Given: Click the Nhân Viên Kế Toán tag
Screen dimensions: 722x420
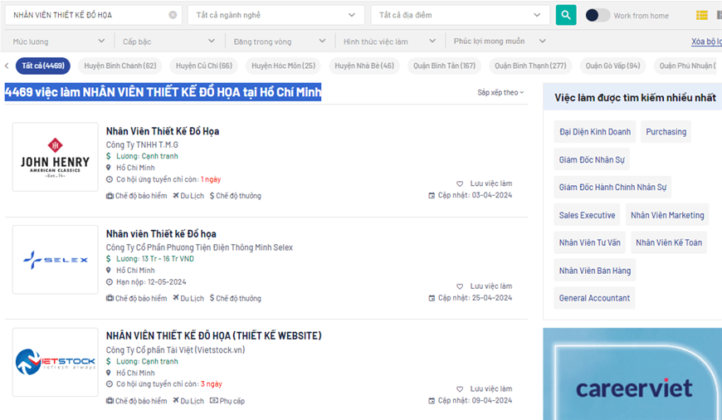Looking at the screenshot, I should (x=669, y=242).
